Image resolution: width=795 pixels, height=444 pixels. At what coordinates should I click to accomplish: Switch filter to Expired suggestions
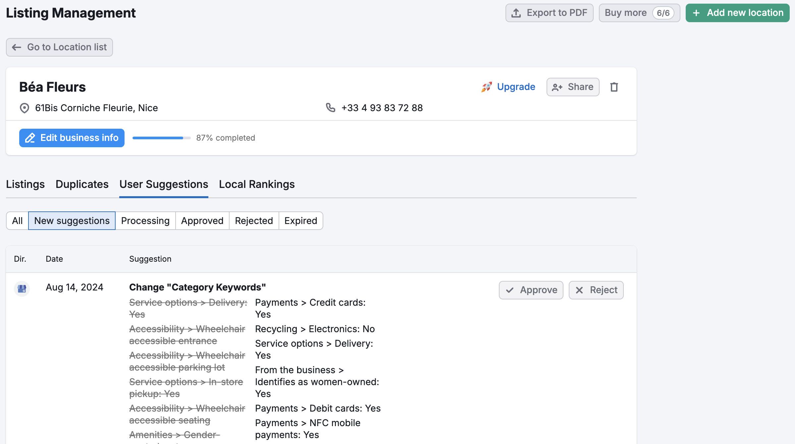coord(300,220)
